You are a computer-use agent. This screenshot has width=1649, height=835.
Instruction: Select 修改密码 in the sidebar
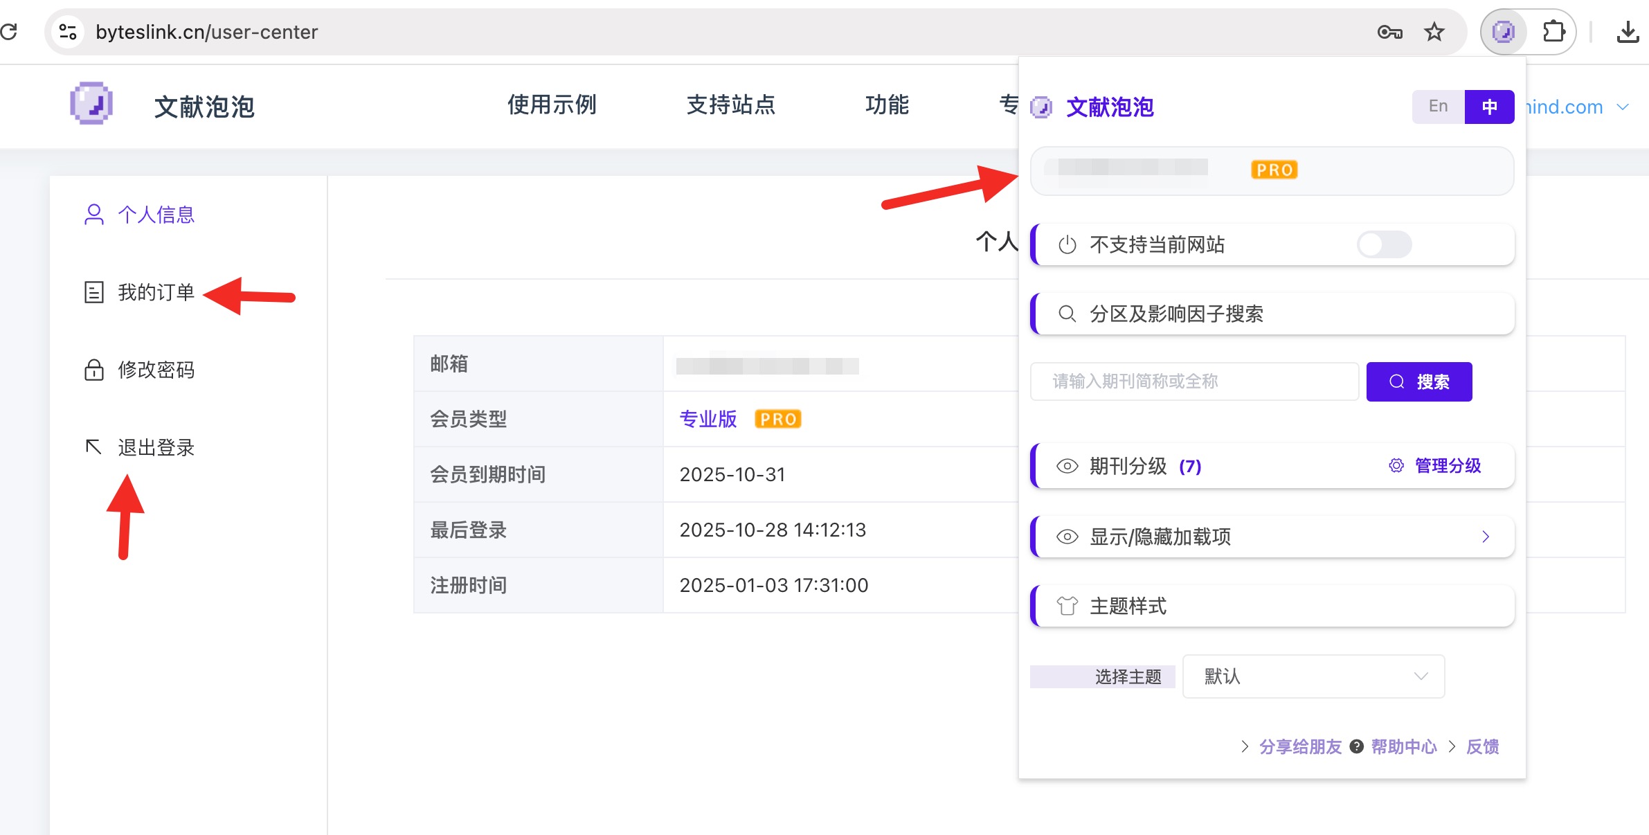pos(155,370)
